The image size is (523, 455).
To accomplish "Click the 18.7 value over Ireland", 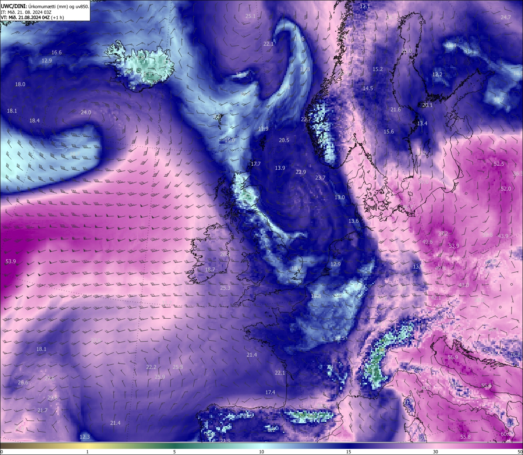I will 210,270.
